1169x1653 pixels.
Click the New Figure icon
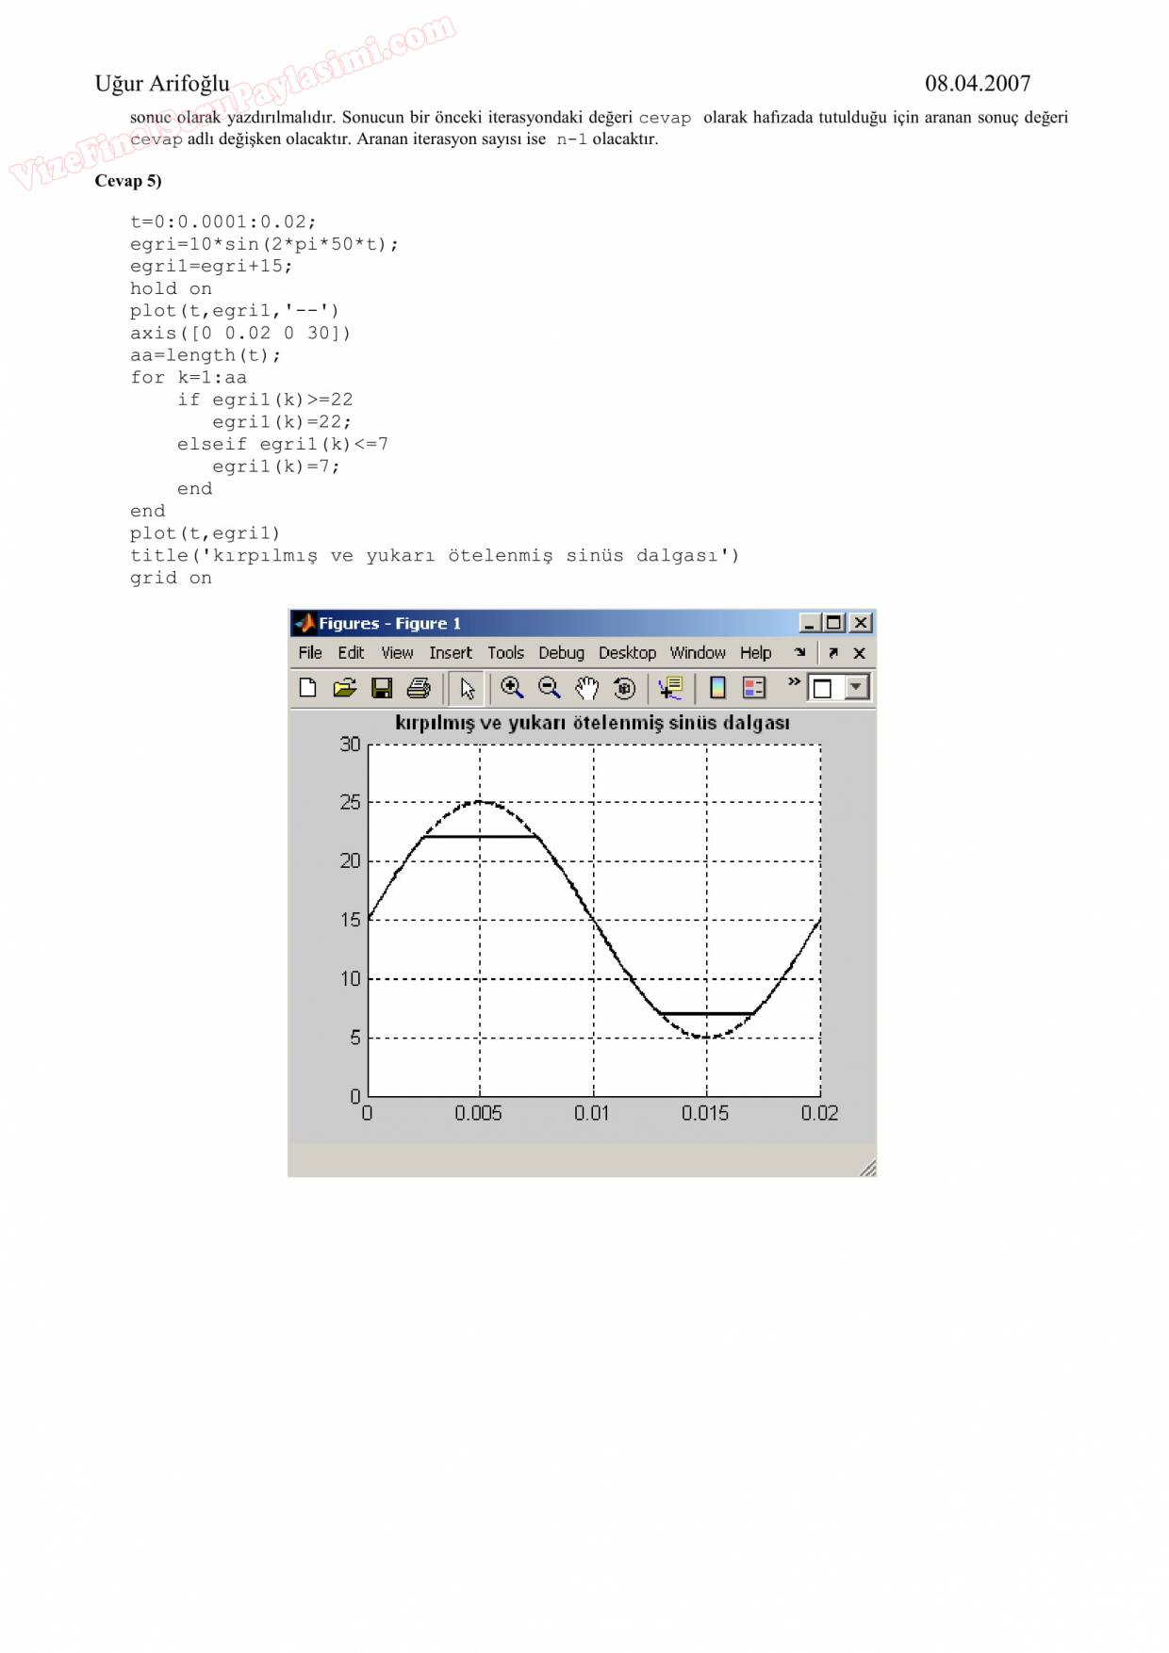307,688
